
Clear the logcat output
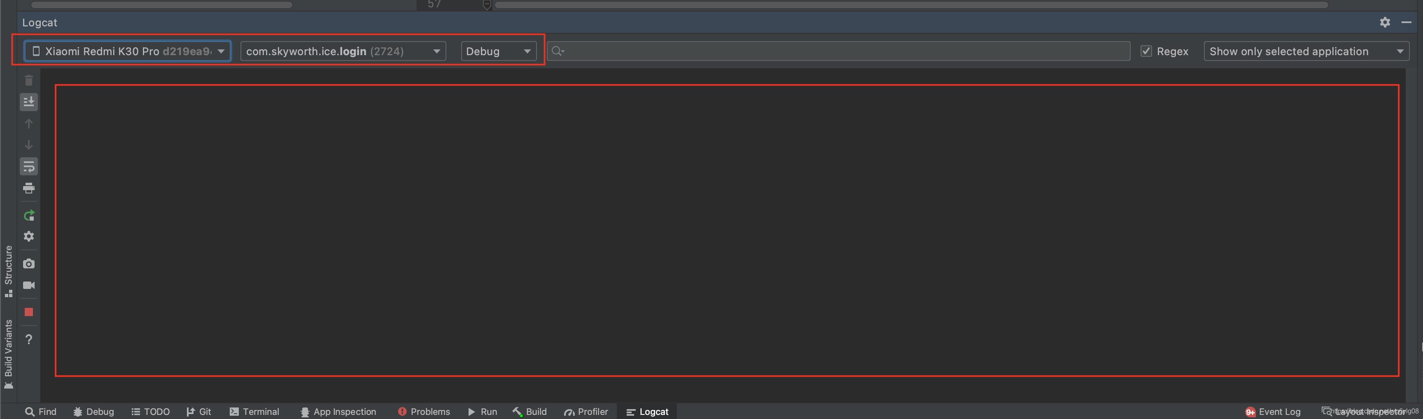(x=29, y=81)
